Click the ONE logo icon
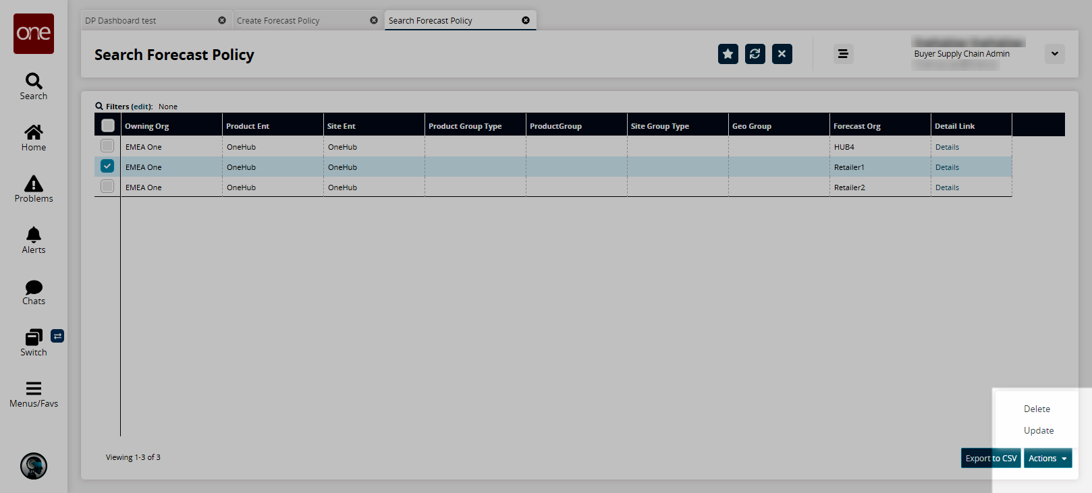1092x493 pixels. pyautogui.click(x=34, y=34)
